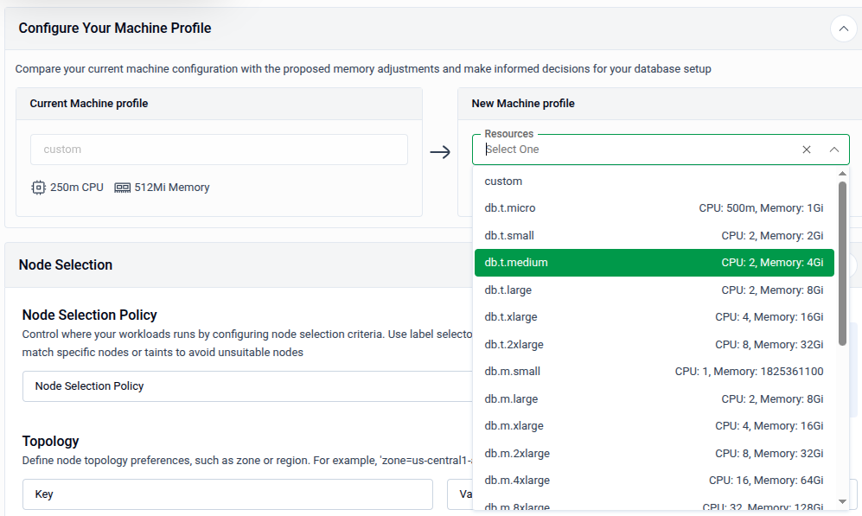Collapse the Configure Your Machine Profile section
862x516 pixels.
(843, 29)
